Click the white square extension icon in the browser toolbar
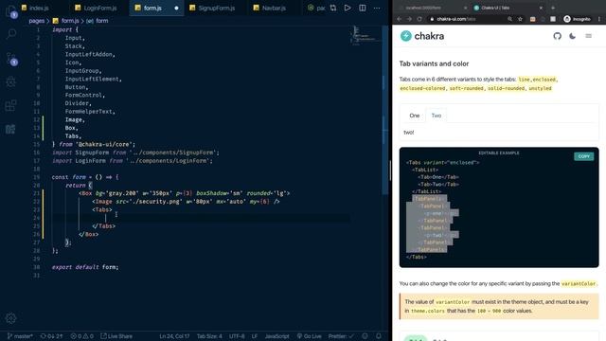Image resolution: width=606 pixels, height=341 pixels. click(553, 19)
